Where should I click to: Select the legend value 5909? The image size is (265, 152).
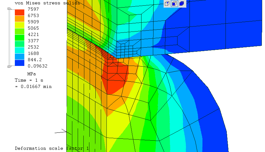tap(33, 22)
